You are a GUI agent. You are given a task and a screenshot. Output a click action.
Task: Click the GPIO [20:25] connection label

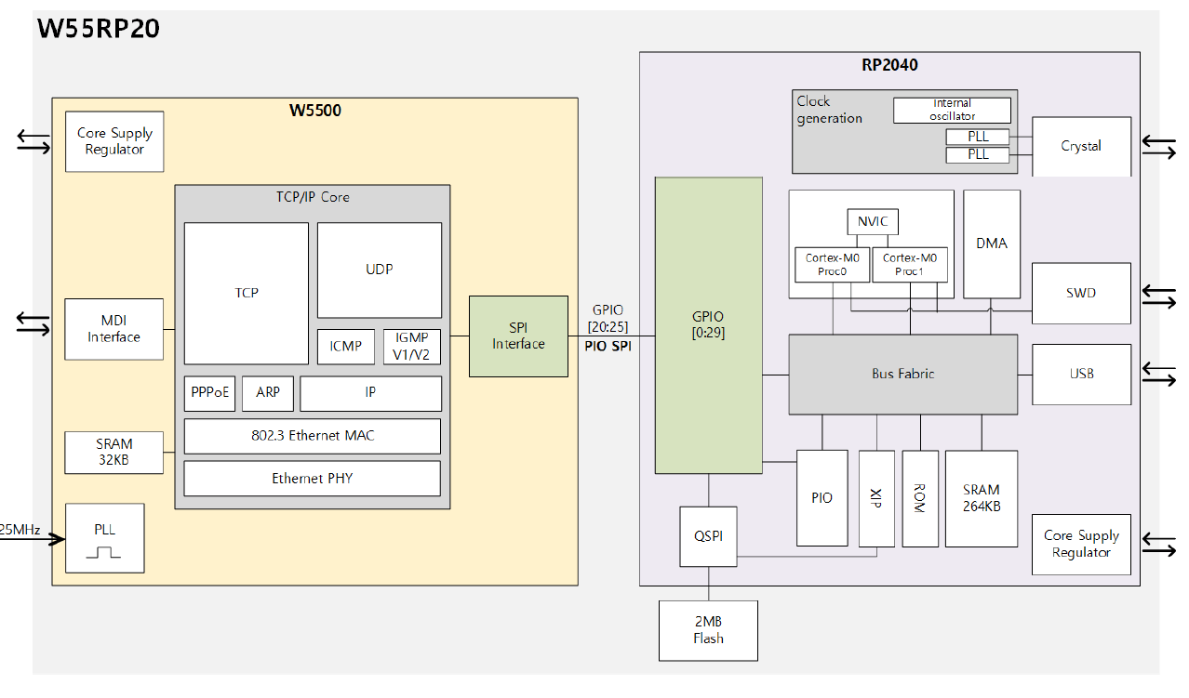click(x=608, y=319)
